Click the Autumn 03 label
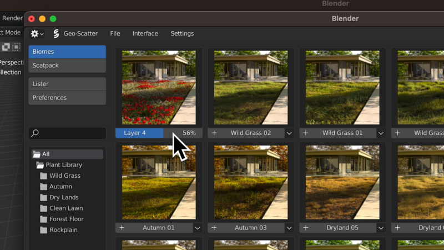 (x=251, y=228)
